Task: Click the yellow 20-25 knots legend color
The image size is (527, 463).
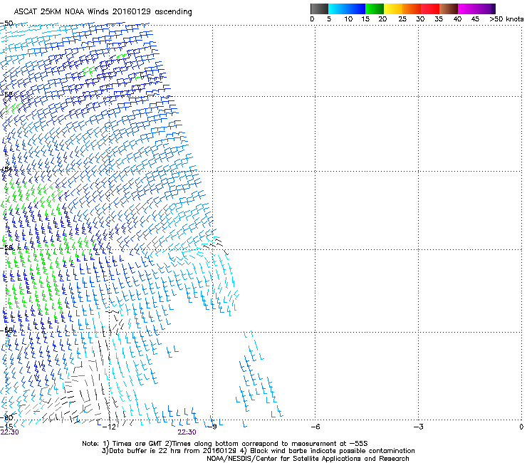Action: click(393, 9)
